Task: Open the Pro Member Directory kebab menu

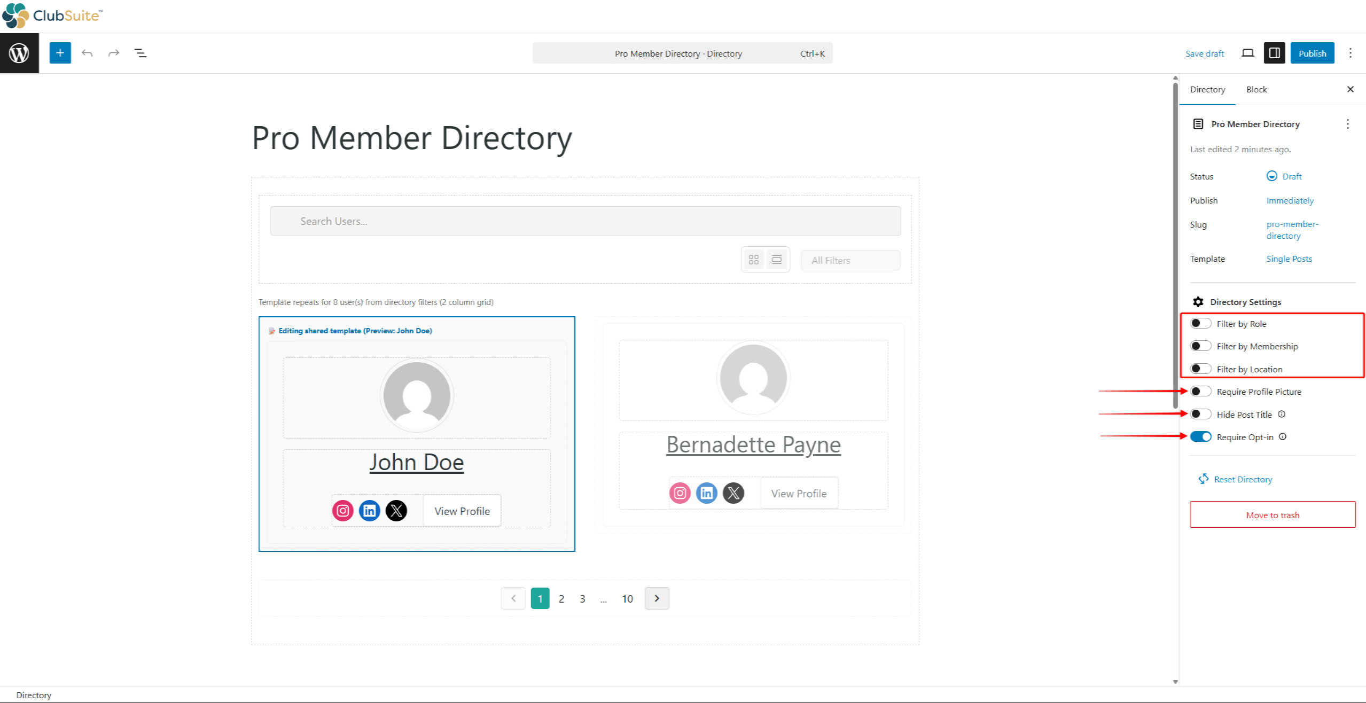Action: coord(1348,124)
